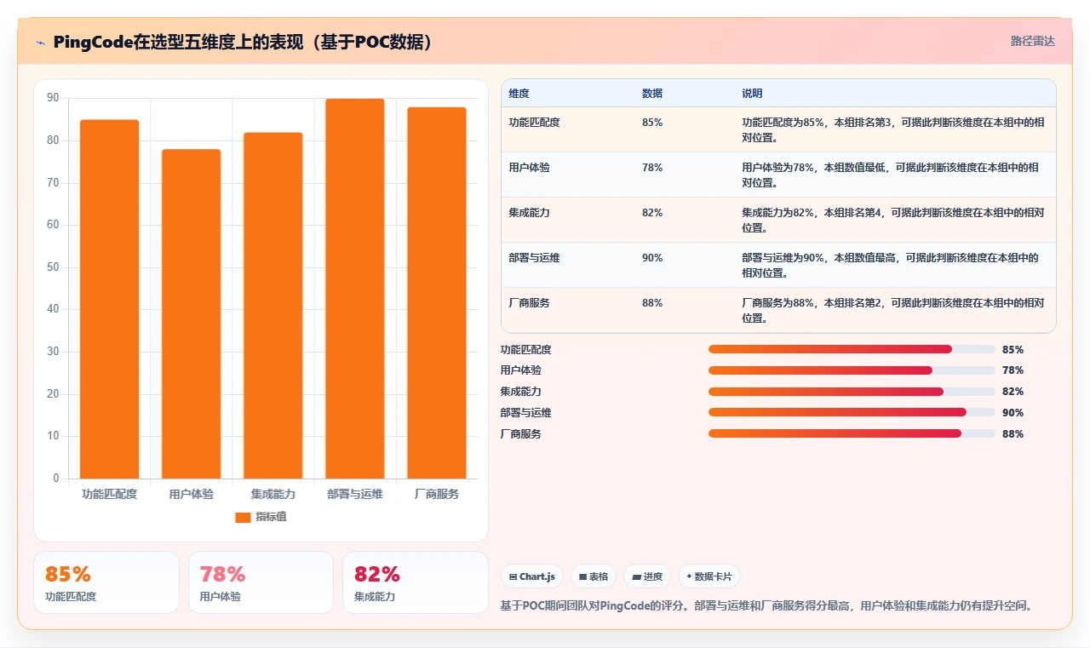Click the icon before the PingCode title

(40, 42)
